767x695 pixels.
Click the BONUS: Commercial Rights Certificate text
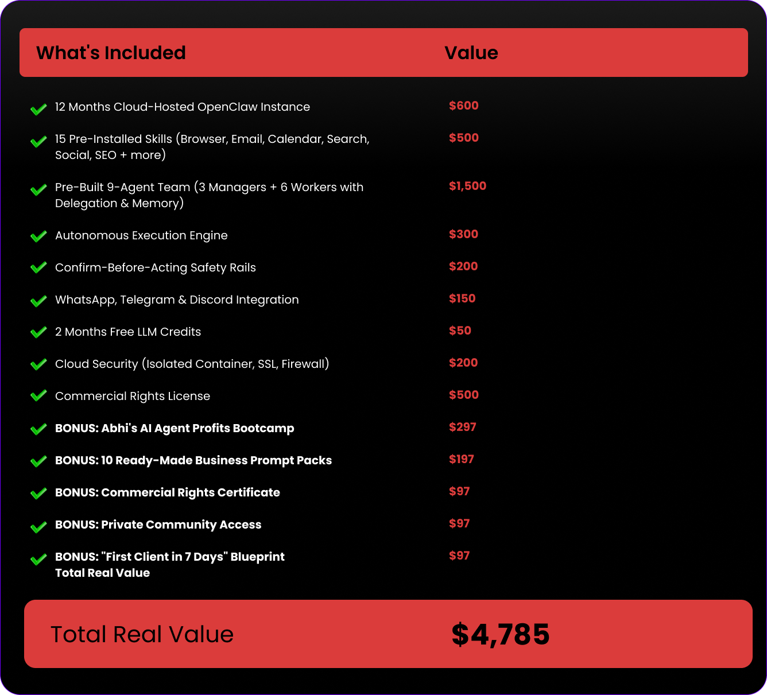pos(167,493)
